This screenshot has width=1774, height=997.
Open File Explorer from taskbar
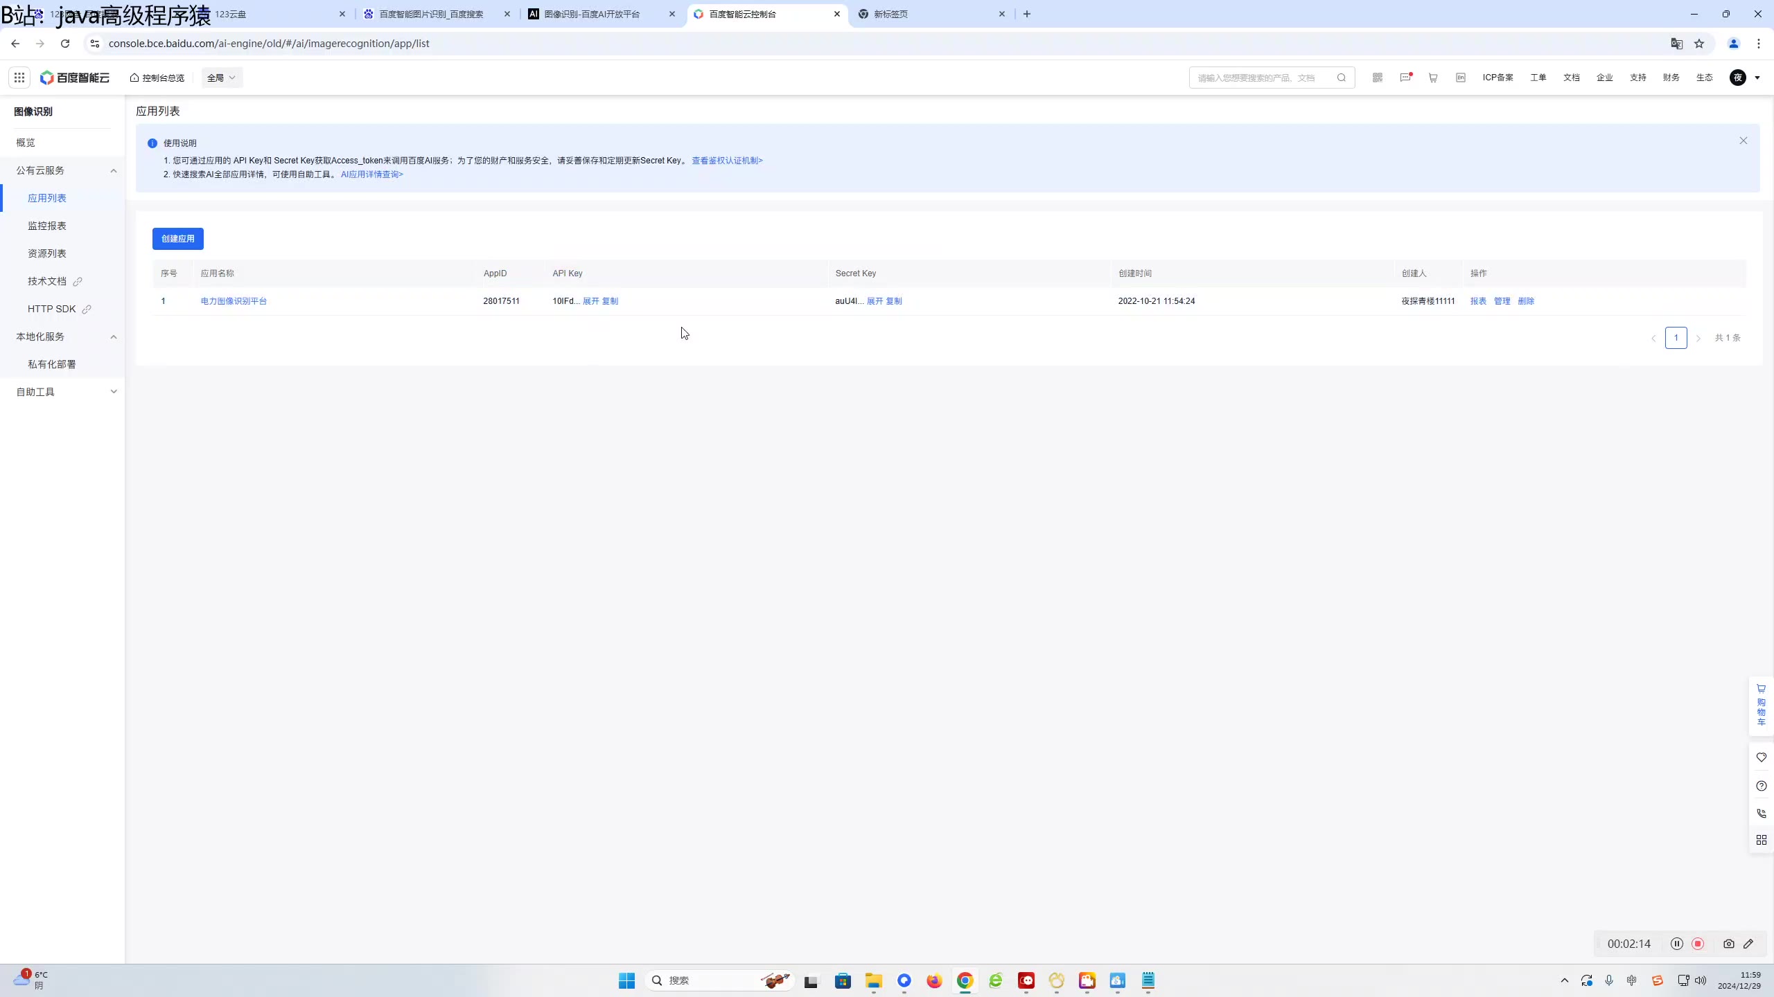873,980
